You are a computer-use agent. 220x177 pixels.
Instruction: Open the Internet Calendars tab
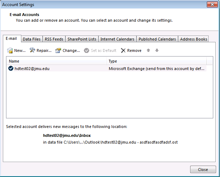pyautogui.click(x=117, y=39)
